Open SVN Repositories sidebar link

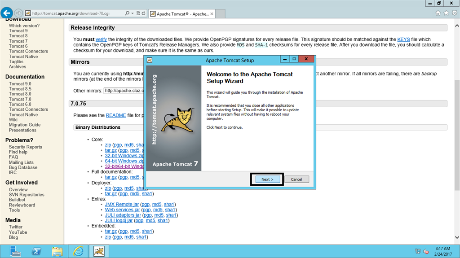[27, 195]
